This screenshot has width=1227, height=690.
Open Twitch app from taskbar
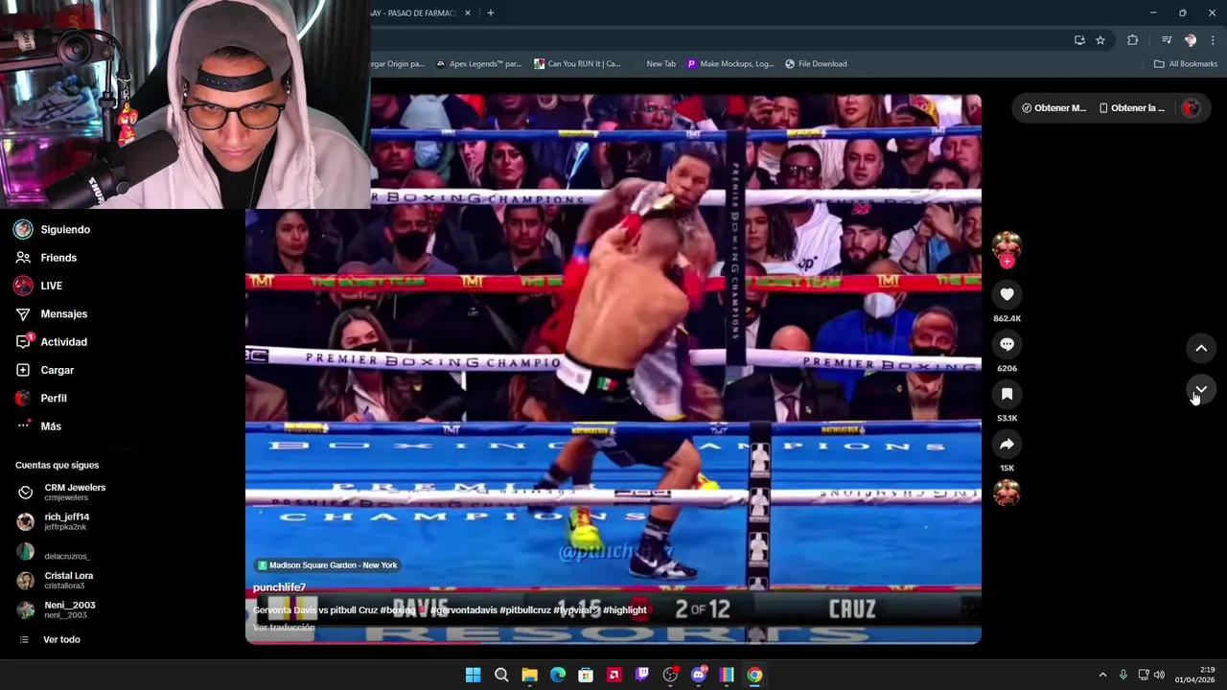tap(642, 675)
